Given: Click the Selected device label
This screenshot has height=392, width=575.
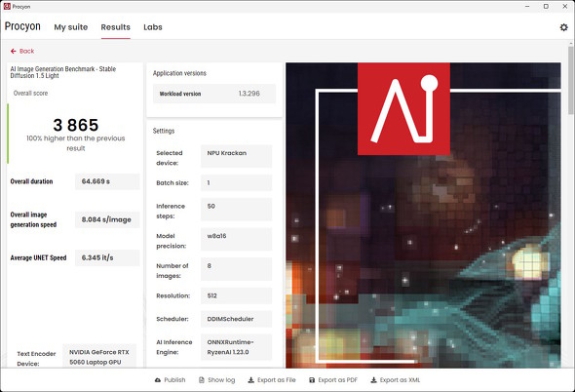Looking at the screenshot, I should pyautogui.click(x=170, y=158).
